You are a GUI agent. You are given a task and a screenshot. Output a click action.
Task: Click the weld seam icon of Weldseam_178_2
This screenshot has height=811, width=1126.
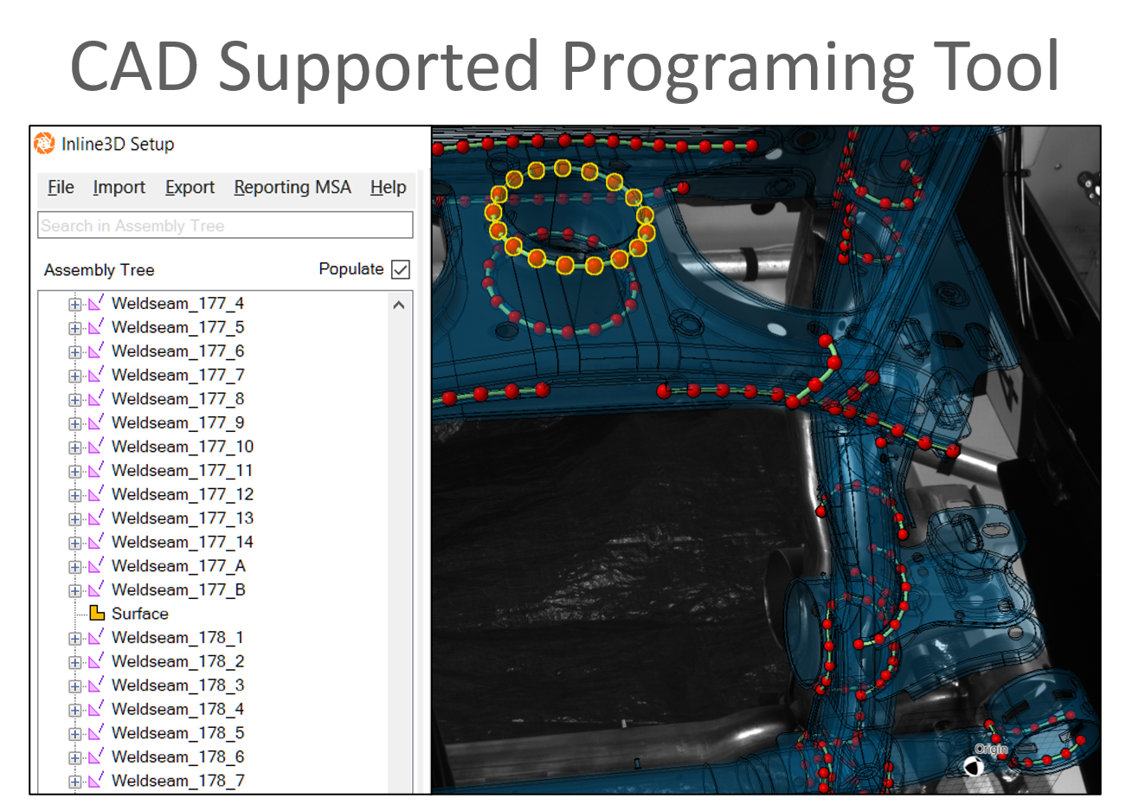pyautogui.click(x=96, y=660)
